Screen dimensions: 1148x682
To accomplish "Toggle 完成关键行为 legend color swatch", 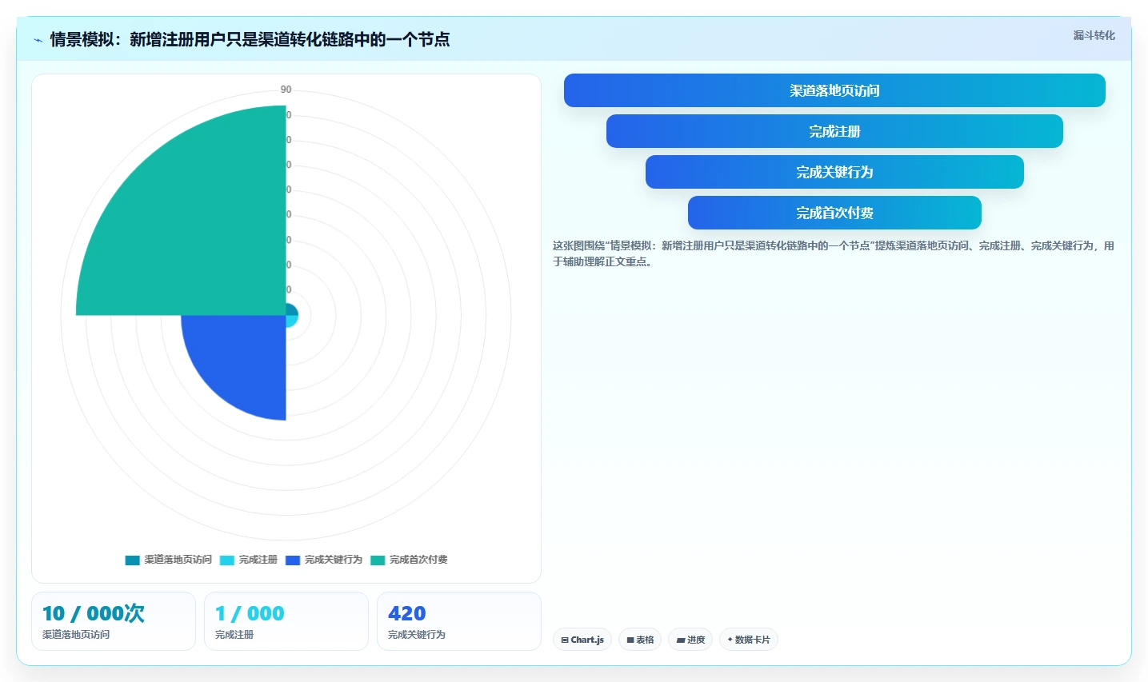I will pyautogui.click(x=293, y=560).
